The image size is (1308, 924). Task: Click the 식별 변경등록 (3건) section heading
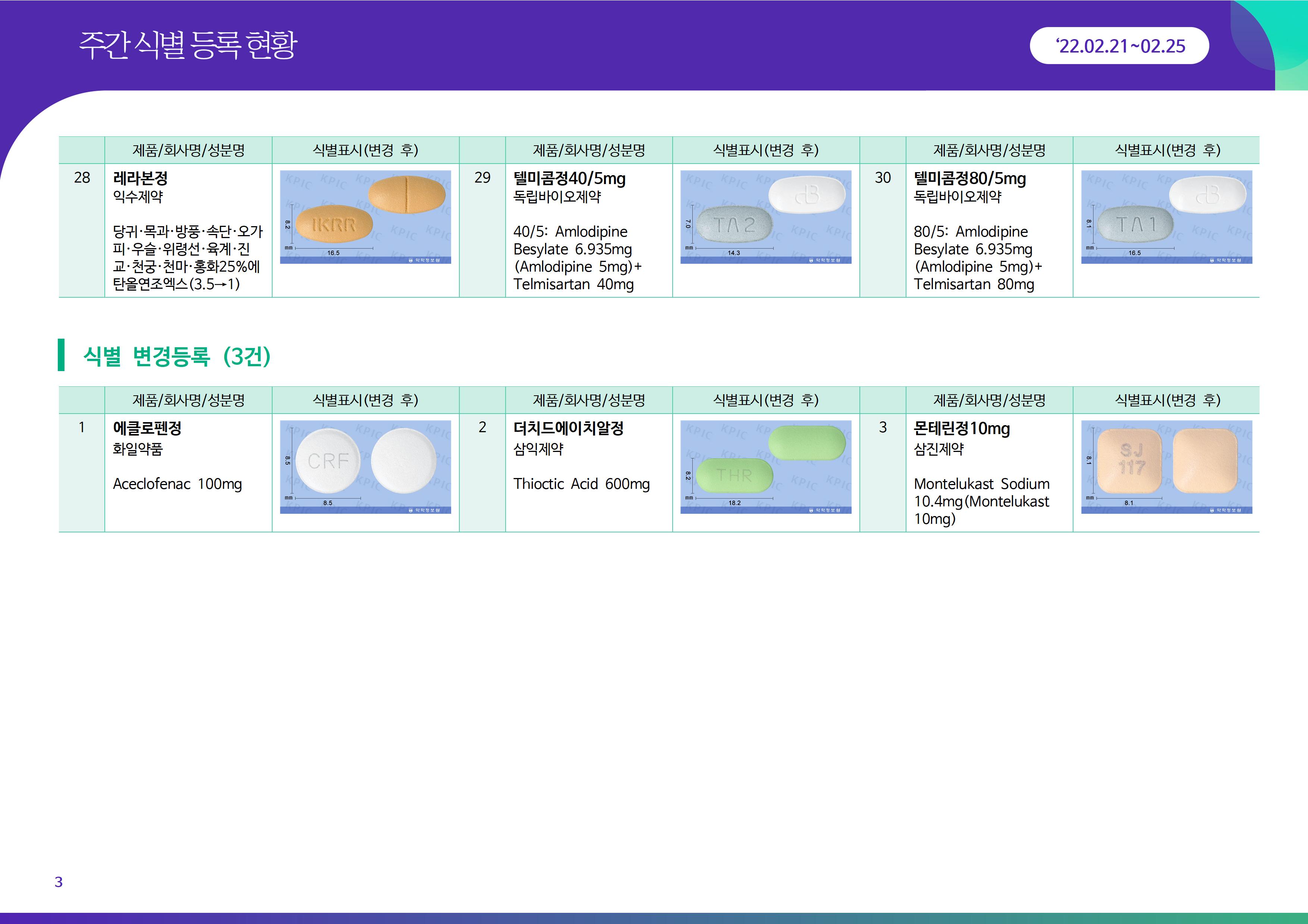click(177, 356)
